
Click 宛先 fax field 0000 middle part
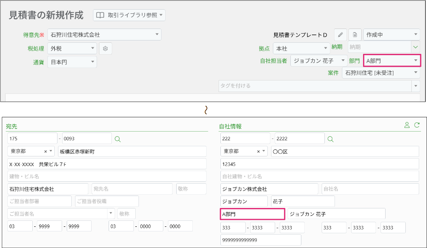pos(150,226)
